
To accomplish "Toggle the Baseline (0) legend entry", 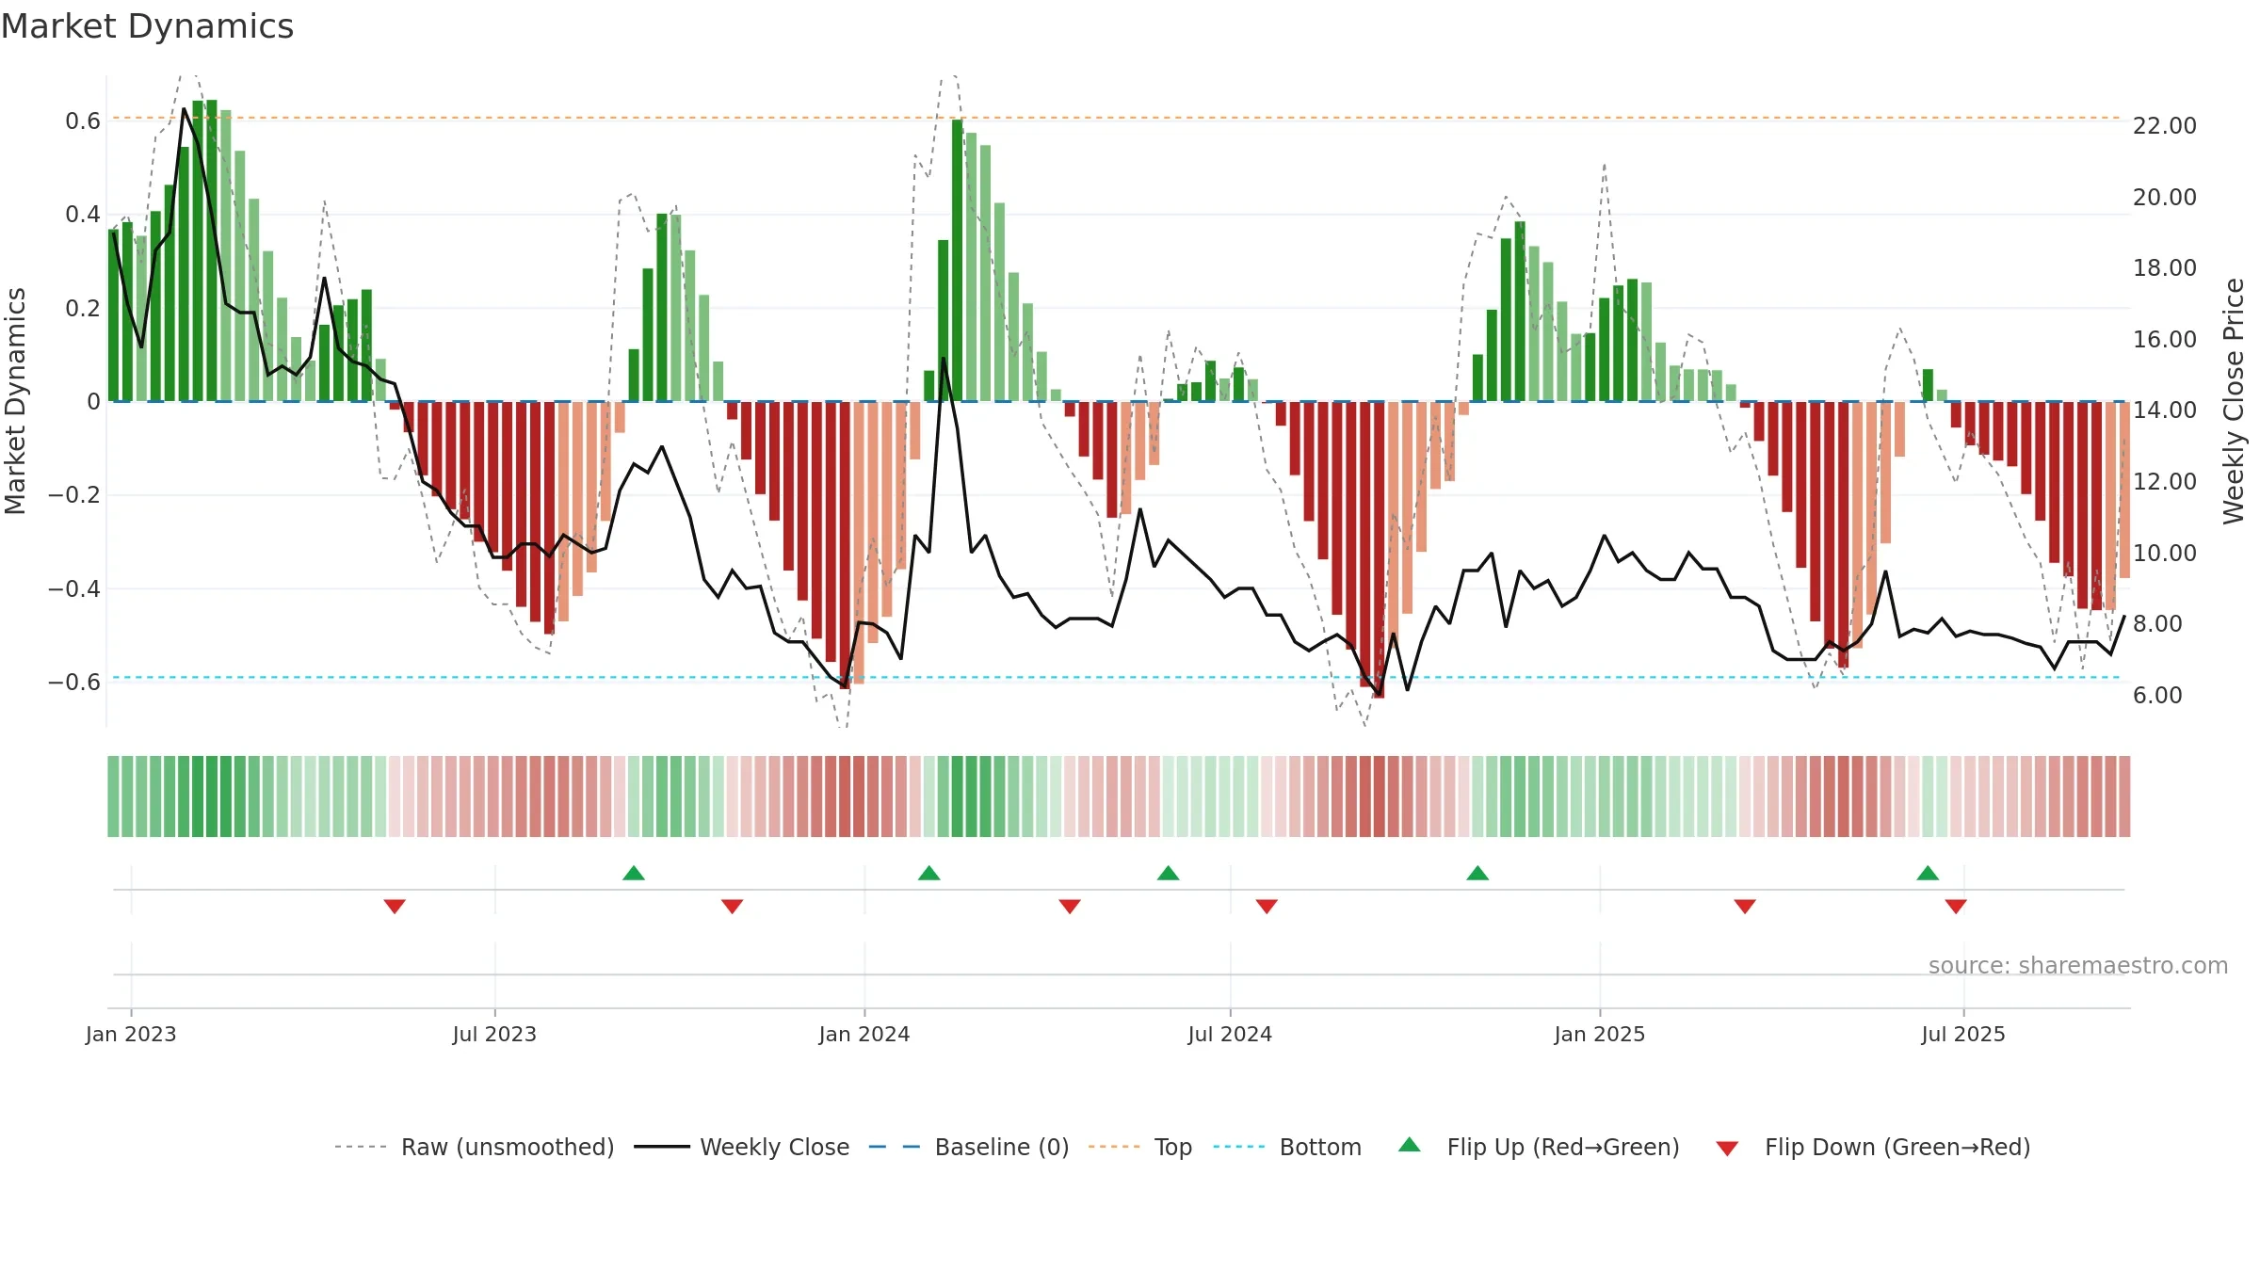I will pyautogui.click(x=969, y=1147).
